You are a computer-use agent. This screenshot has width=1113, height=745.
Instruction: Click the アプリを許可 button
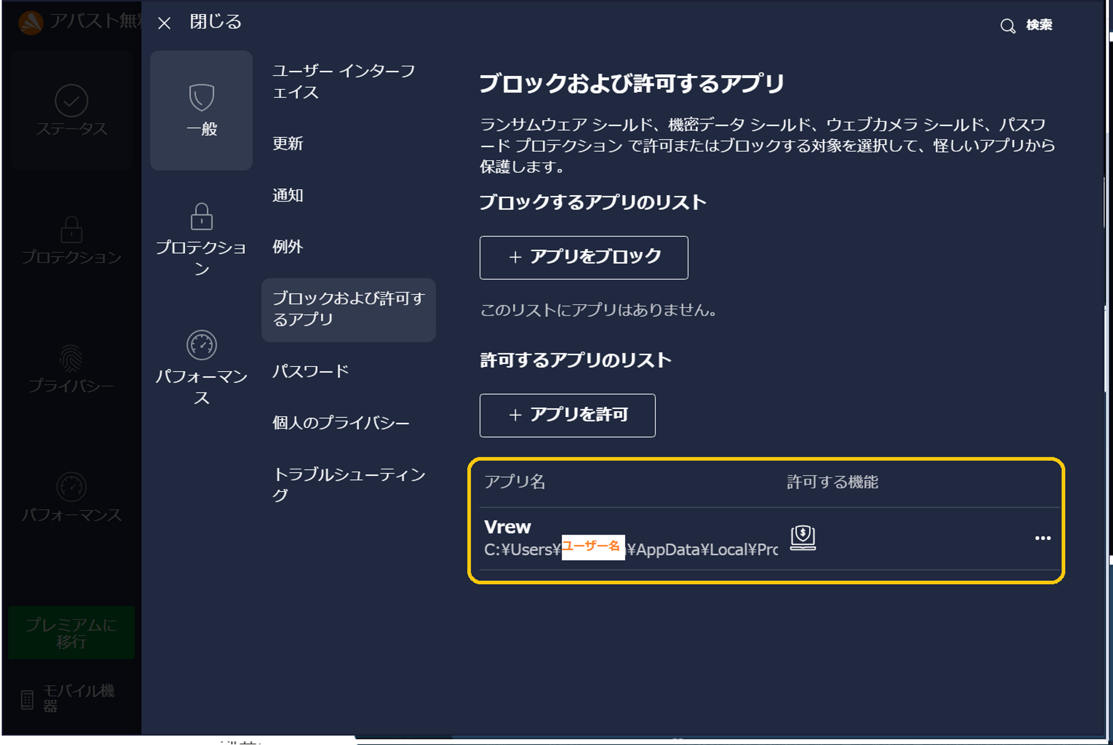point(568,415)
